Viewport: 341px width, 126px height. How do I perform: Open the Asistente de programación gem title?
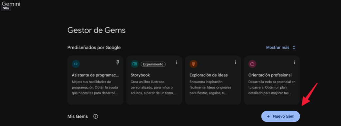tap(96, 75)
